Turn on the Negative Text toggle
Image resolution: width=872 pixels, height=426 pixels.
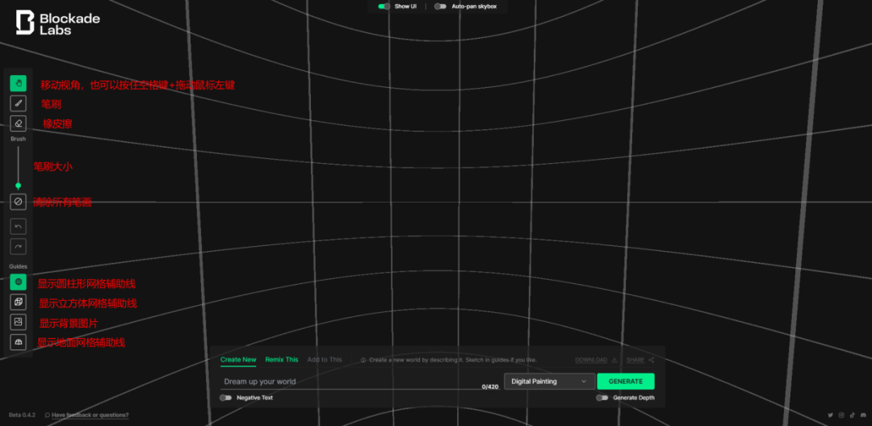226,398
